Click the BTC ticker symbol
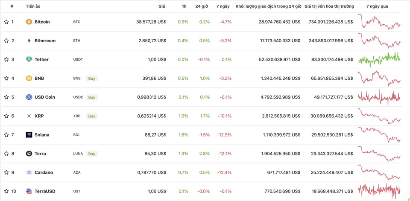Screen dimensions: 410x201 point(77,22)
